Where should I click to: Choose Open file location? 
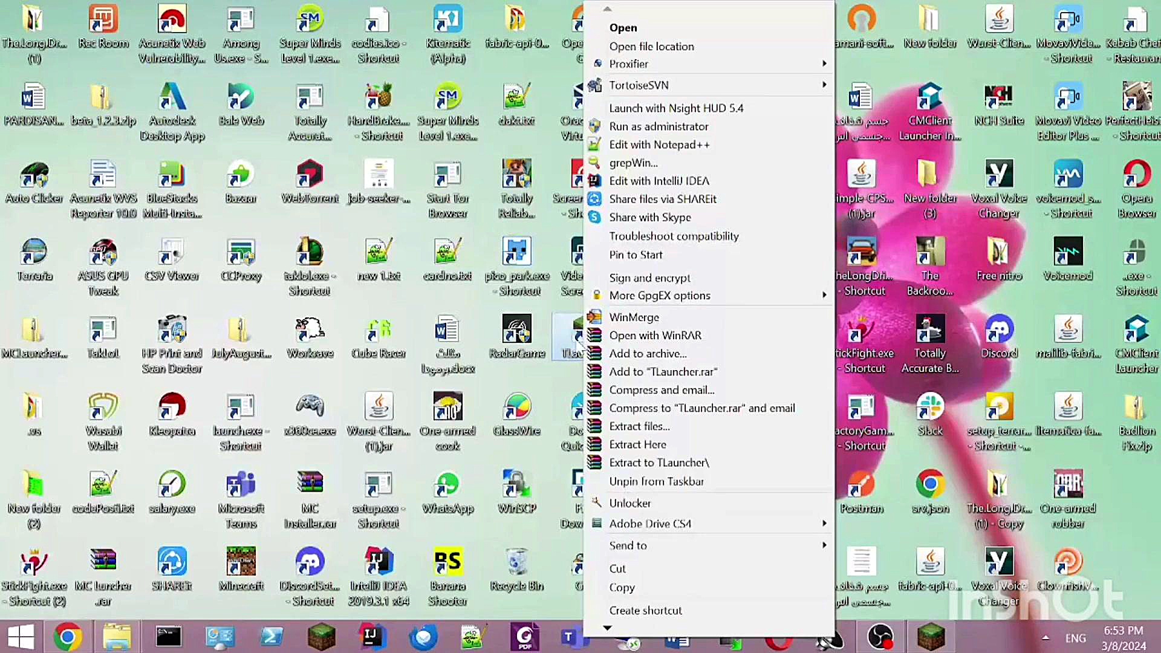(x=709, y=47)
